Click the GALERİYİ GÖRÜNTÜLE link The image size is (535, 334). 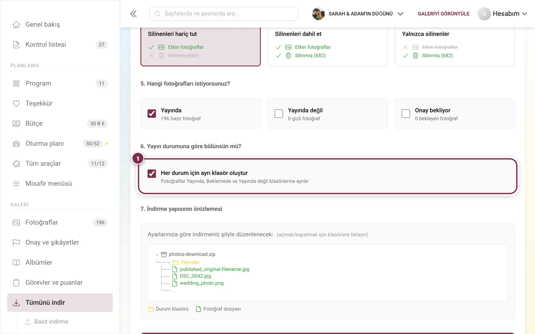[x=444, y=14]
